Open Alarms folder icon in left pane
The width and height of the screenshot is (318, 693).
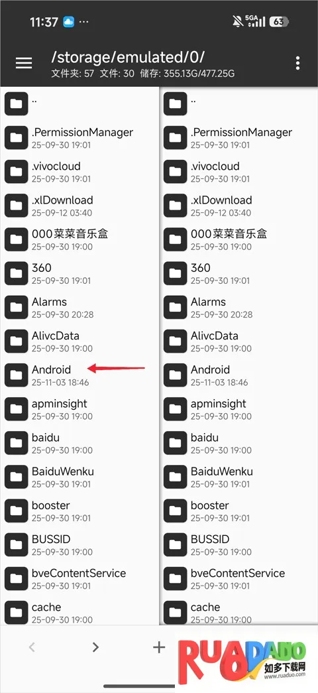(17, 308)
